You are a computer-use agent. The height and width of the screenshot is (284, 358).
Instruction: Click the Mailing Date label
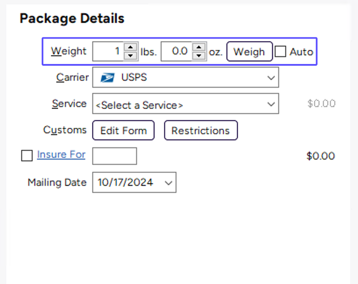coord(57,182)
